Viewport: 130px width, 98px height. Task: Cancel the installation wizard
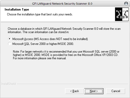(x=116, y=91)
